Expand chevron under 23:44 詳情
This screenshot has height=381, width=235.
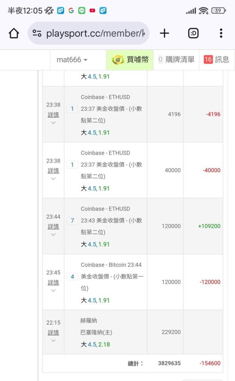click(x=53, y=235)
